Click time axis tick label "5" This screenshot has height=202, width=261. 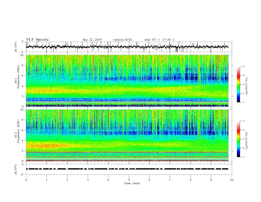click(x=129, y=180)
